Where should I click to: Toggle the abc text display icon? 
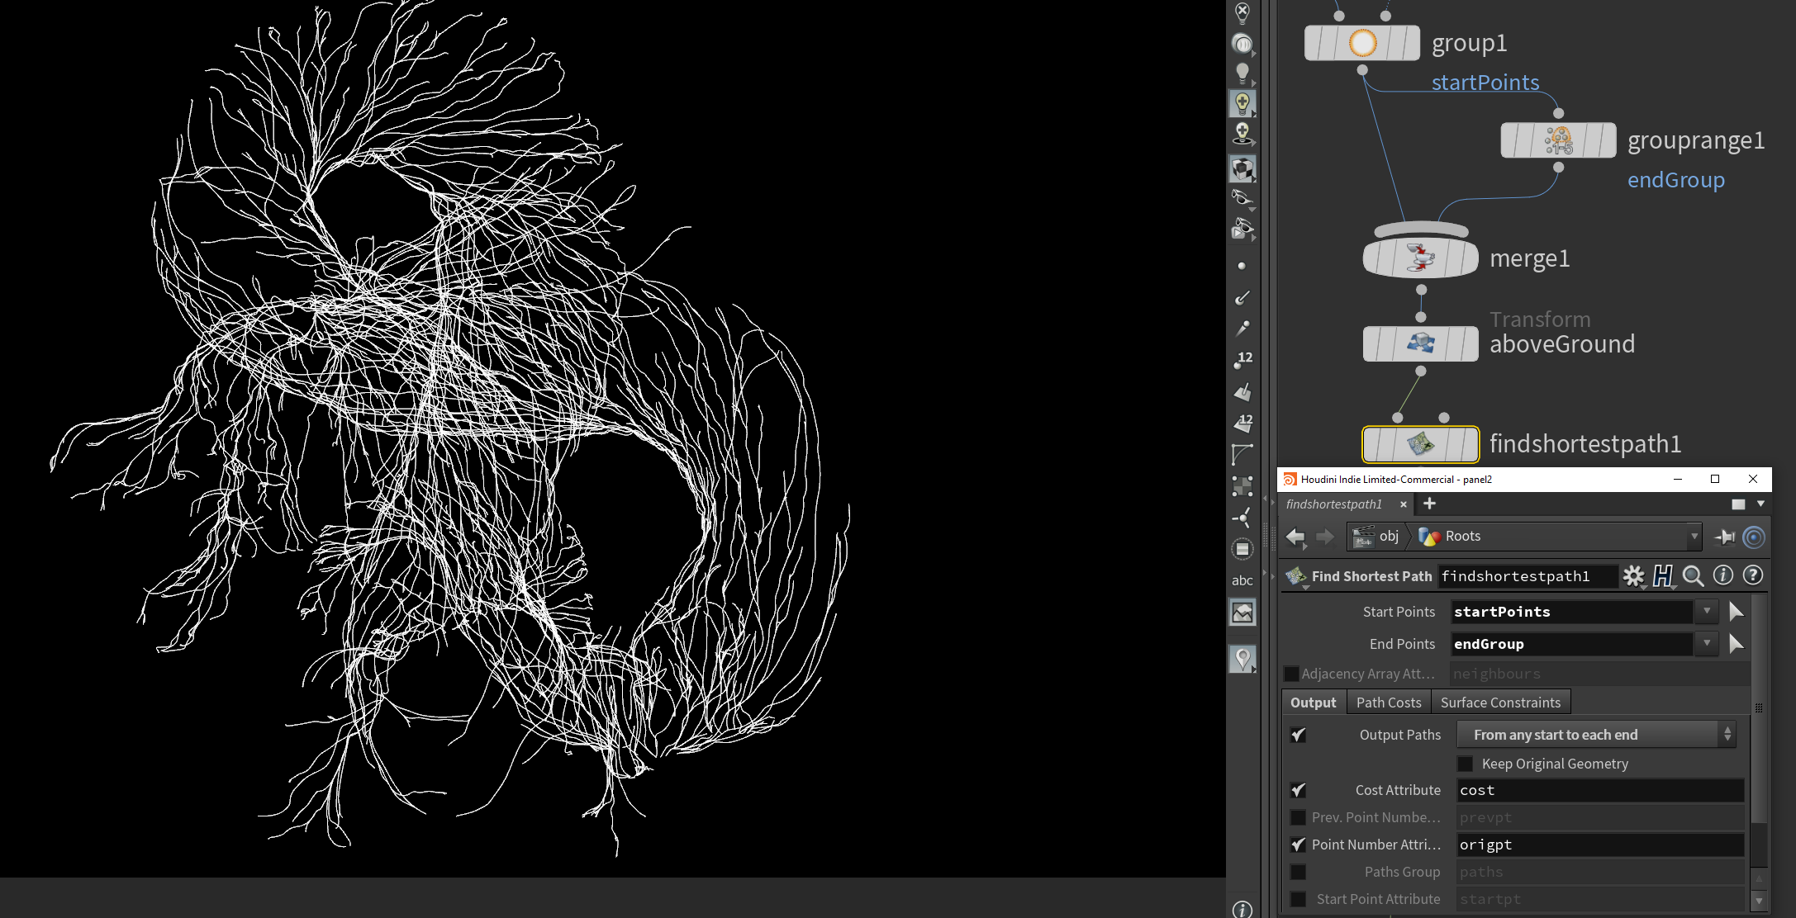1242,580
